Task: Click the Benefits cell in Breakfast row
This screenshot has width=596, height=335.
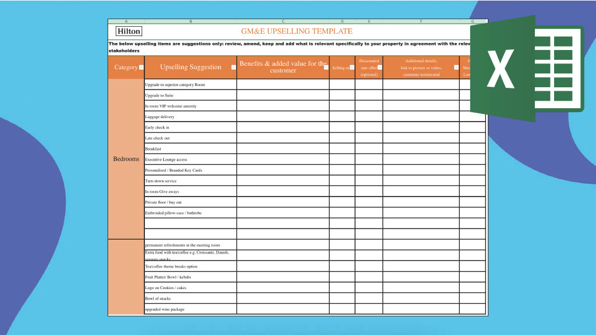Action: tap(283, 148)
